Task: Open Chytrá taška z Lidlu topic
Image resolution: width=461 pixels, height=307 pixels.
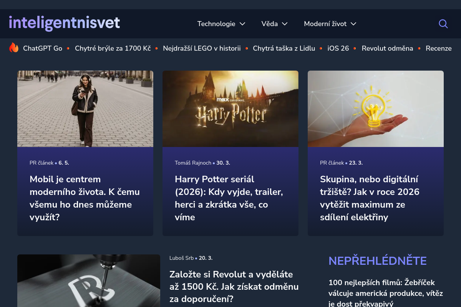Action: click(284, 48)
